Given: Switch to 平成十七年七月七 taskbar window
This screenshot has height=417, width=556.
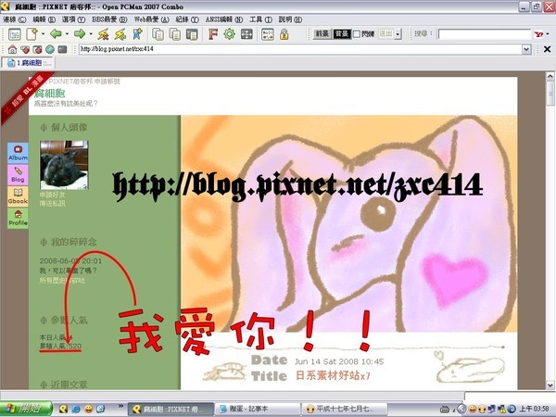Looking at the screenshot, I should click(x=344, y=409).
